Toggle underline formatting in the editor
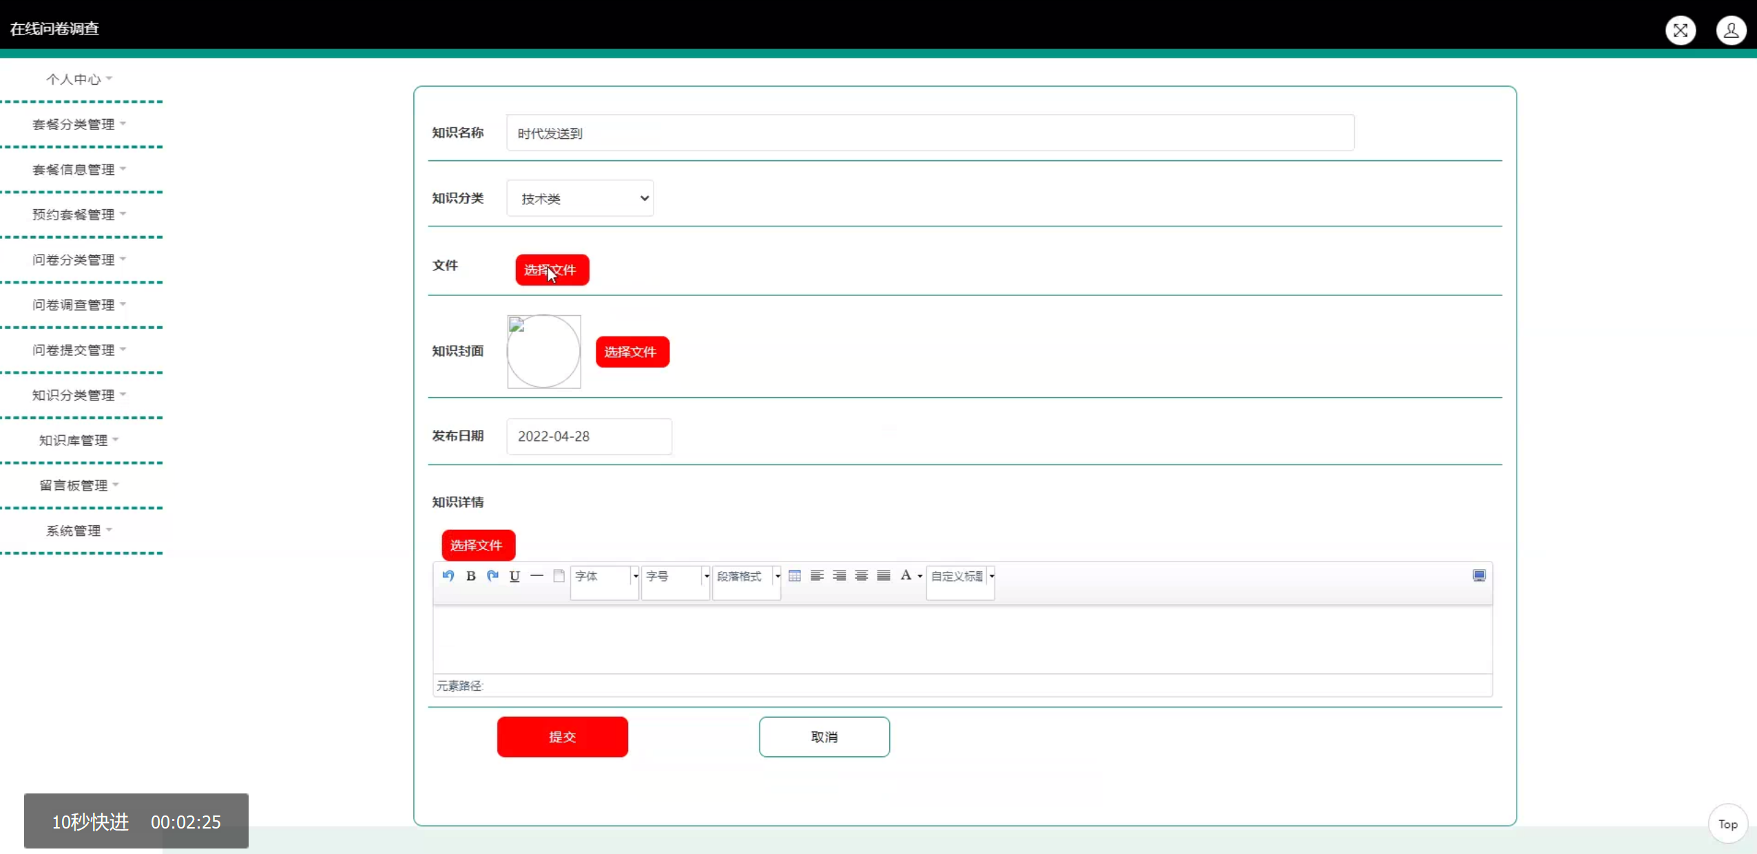1757x854 pixels. [514, 576]
